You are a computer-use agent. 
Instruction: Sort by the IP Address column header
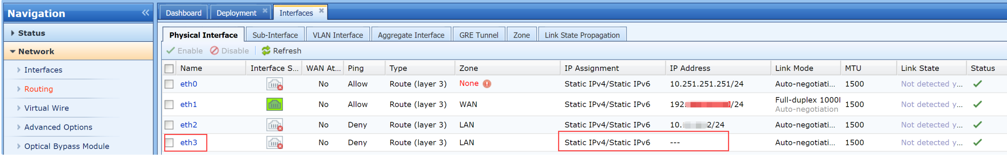pyautogui.click(x=689, y=68)
